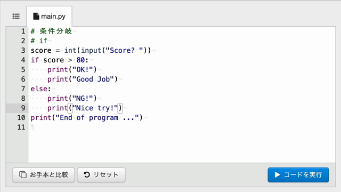Click the "Nice try!" string on line 9
The width and height of the screenshot is (341, 192).
click(x=95, y=108)
